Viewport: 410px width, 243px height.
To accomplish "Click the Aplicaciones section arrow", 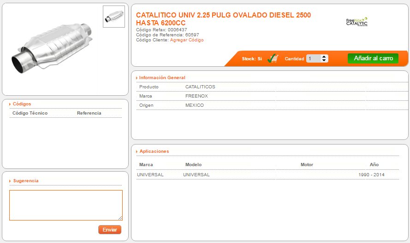I will click(137, 151).
